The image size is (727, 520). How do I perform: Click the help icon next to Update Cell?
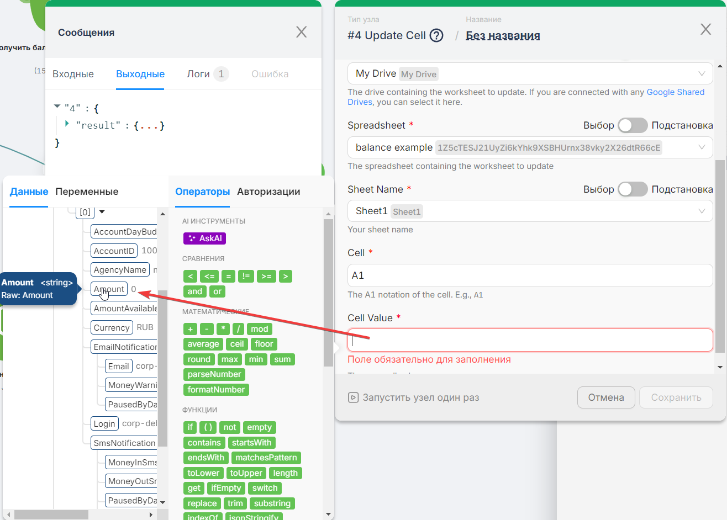(436, 35)
